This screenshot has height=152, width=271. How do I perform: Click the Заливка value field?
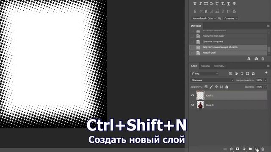[x=259, y=87]
